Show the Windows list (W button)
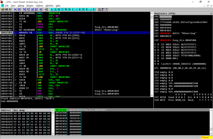The width and height of the screenshot is (213, 139). click(65, 9)
